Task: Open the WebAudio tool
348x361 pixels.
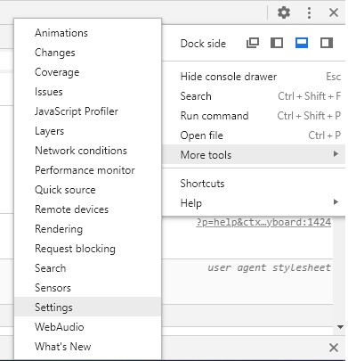Action: [x=87, y=327]
